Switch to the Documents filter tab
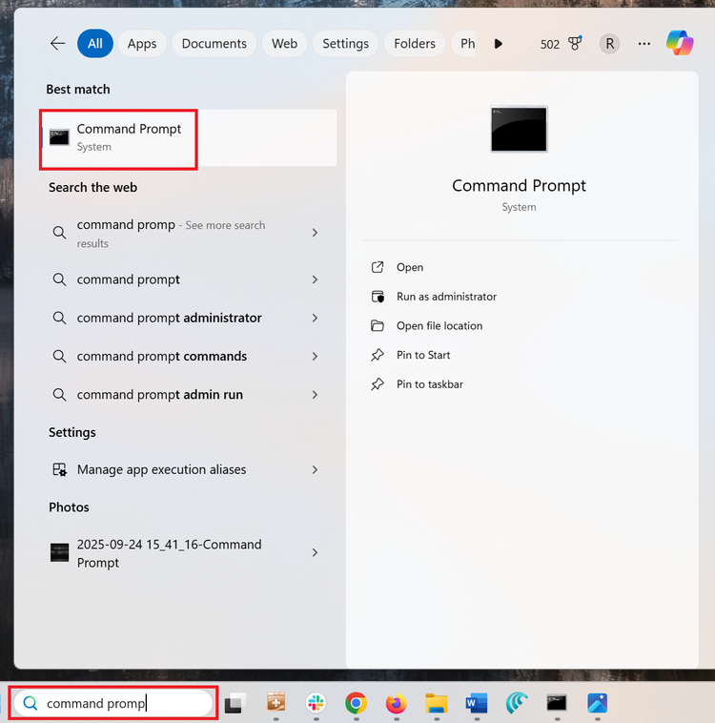715x723 pixels. [214, 43]
